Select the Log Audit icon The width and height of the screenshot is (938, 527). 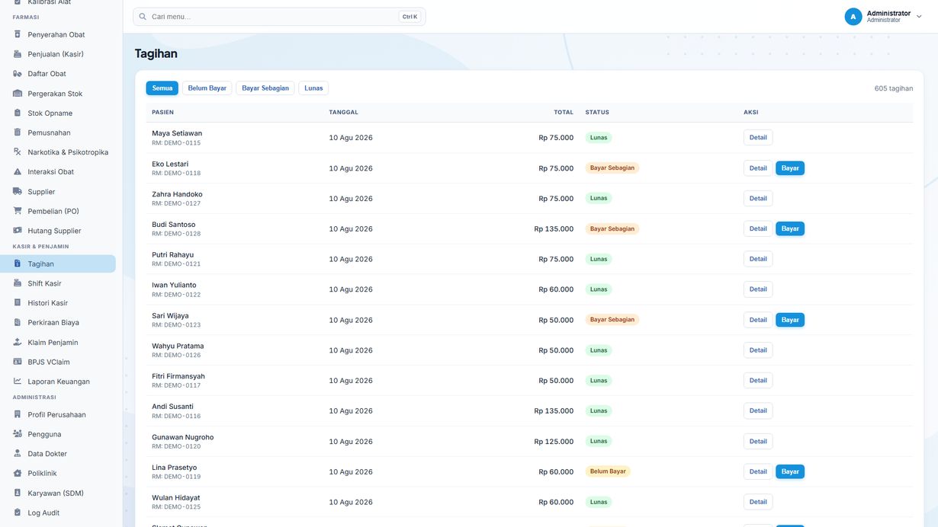coord(18,513)
